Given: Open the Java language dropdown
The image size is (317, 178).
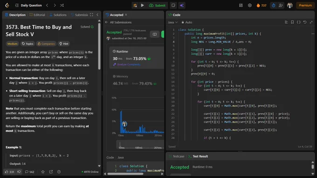Looking at the screenshot, I should pyautogui.click(x=172, y=22).
